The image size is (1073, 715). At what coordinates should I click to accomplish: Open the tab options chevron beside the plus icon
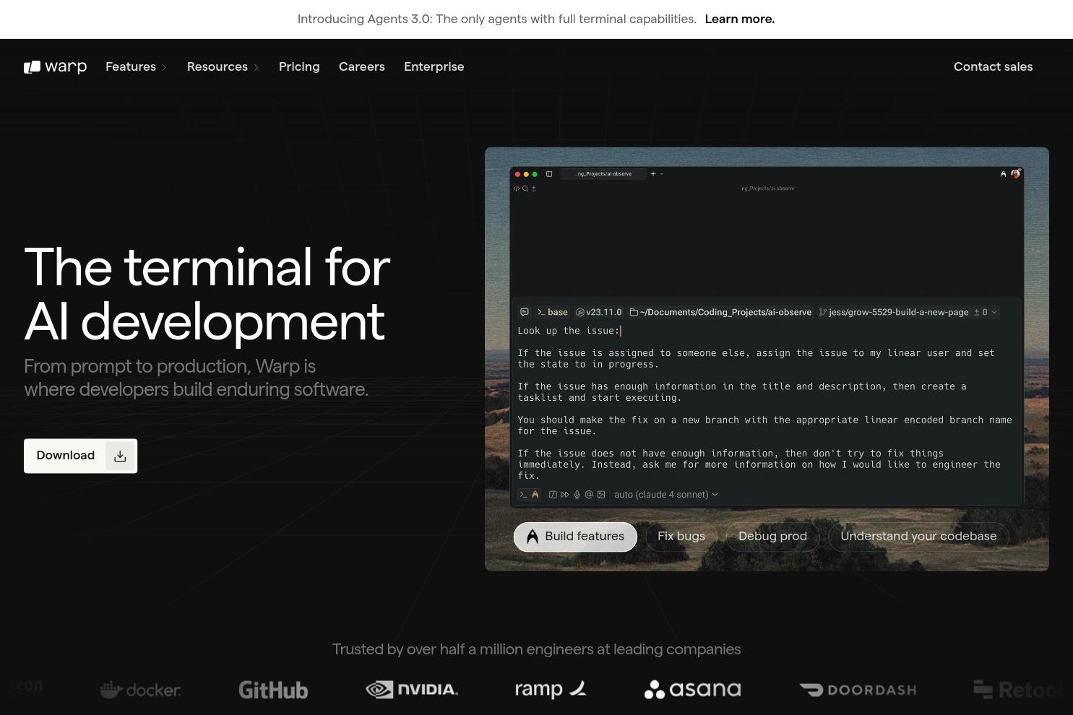point(661,174)
